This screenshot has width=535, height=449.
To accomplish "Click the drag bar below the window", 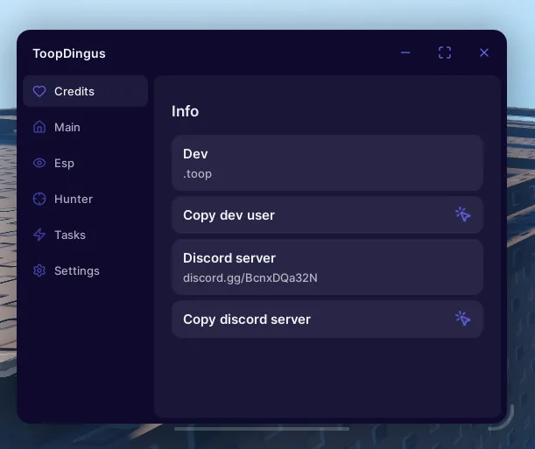I will (x=262, y=429).
